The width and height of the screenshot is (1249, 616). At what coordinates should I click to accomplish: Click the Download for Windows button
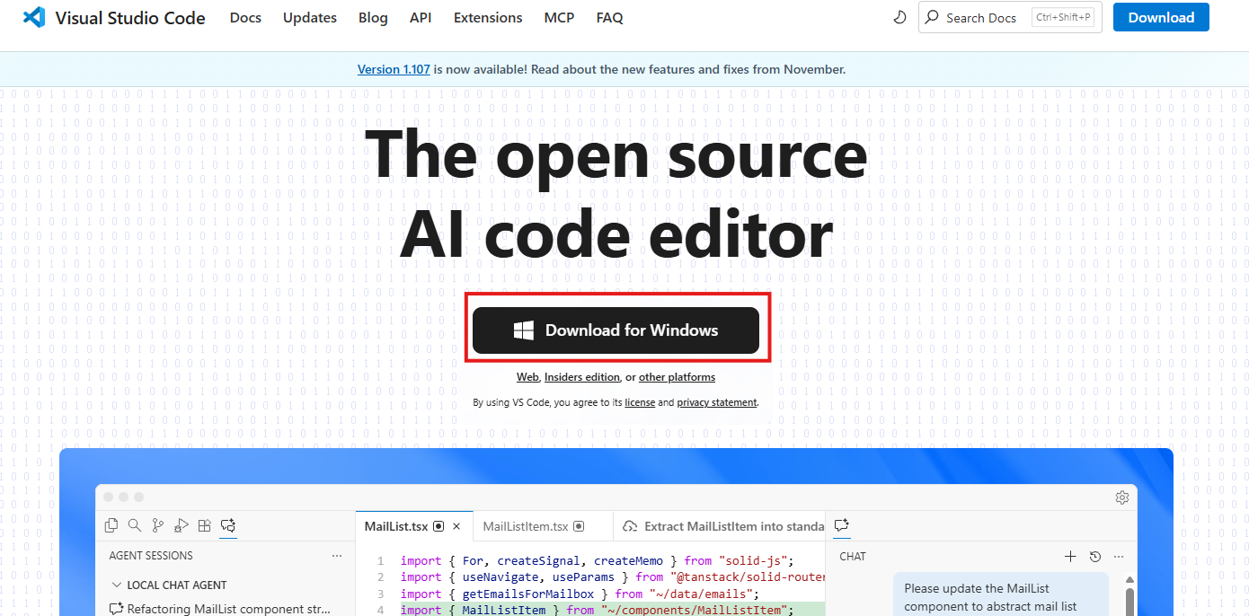[x=616, y=330]
